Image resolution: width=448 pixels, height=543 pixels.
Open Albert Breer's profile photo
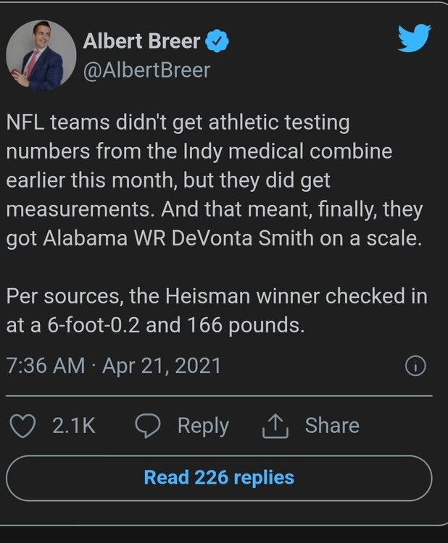pos(41,55)
